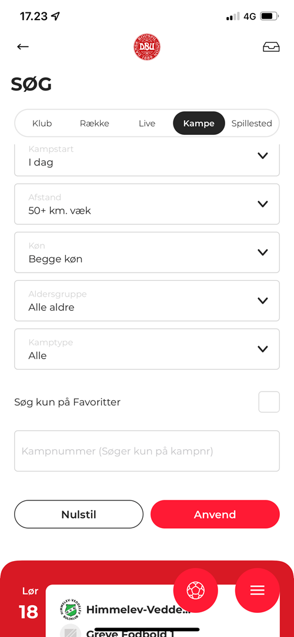Viewport: 294px width, 637px height.
Task: Open the inbox tray icon
Action: 271,47
